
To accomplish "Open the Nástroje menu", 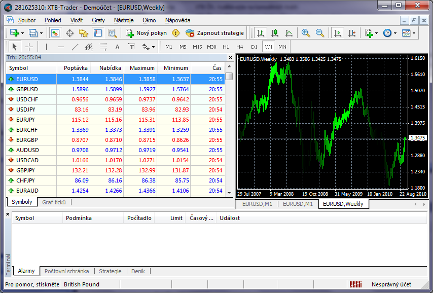I will point(124,20).
